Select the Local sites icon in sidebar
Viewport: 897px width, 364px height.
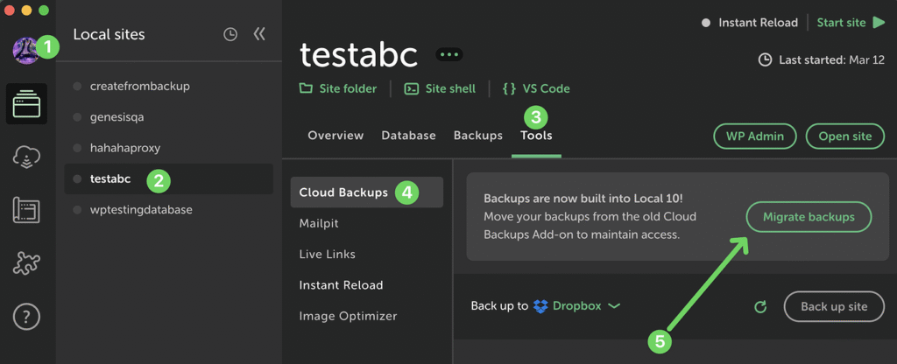tap(27, 106)
